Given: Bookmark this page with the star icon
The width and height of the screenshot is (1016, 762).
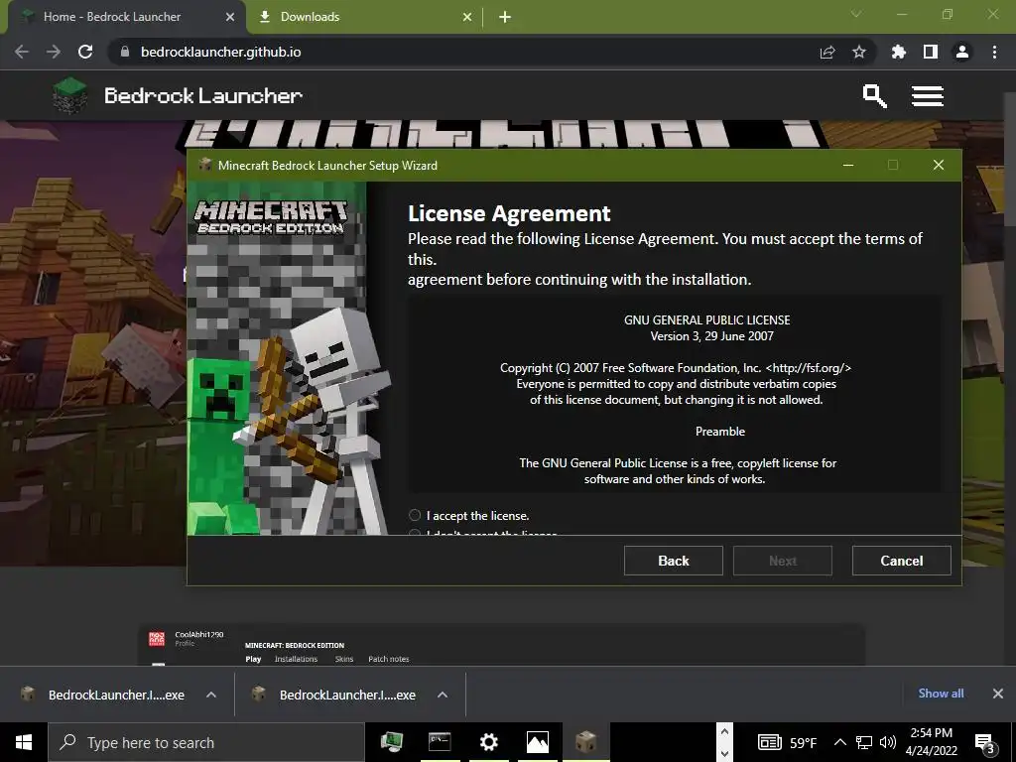Looking at the screenshot, I should pos(859,52).
